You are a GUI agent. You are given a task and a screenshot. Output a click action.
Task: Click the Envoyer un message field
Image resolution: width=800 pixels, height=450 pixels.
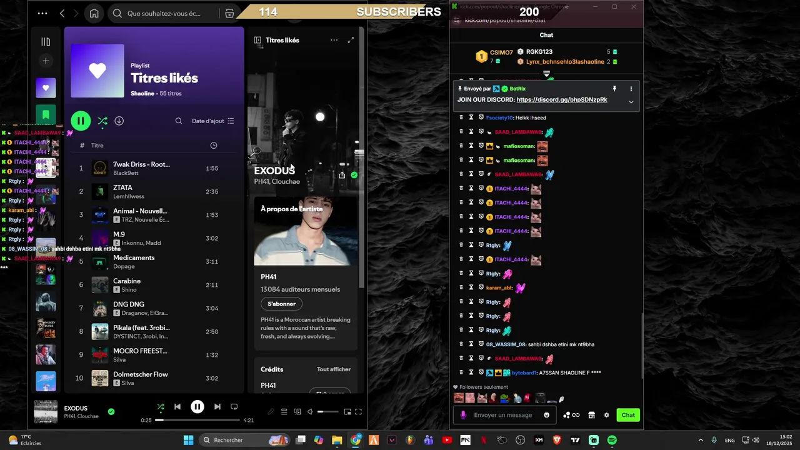tap(503, 415)
